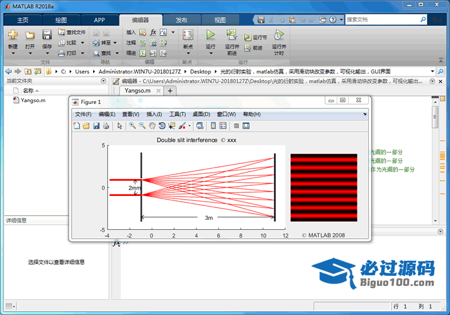Image resolution: width=450 pixels, height=315 pixels.
Task: Click the 新建 new file icon
Action: tap(13, 35)
